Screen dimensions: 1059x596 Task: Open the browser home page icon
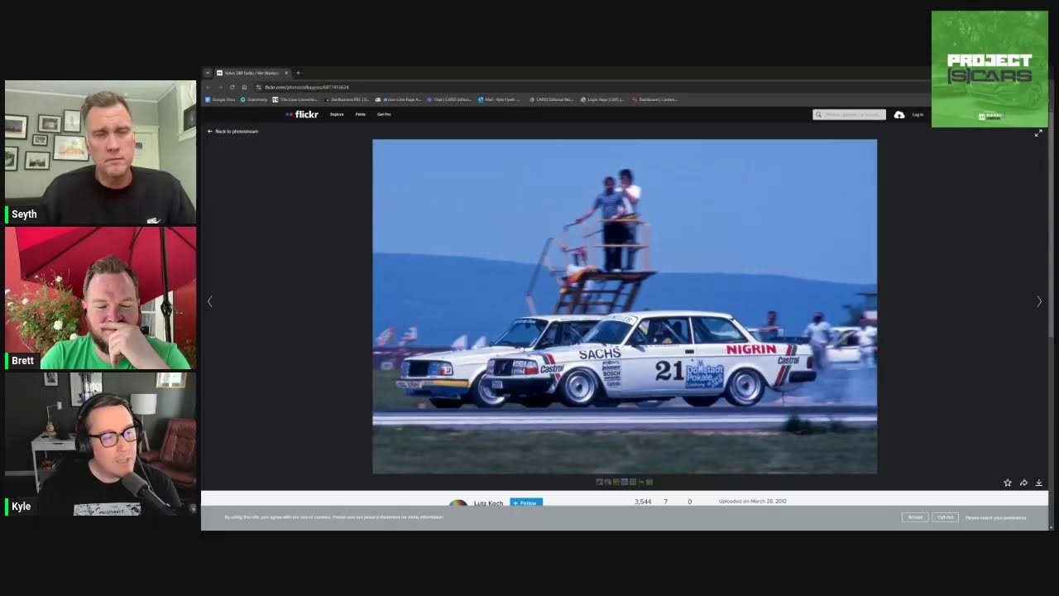(244, 87)
